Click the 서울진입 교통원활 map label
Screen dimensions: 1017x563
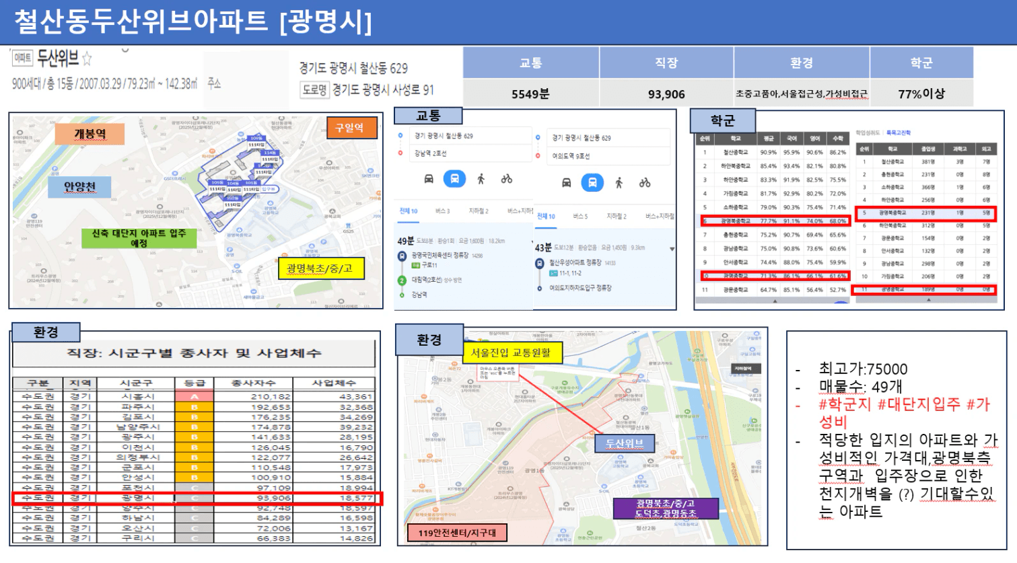tap(512, 352)
